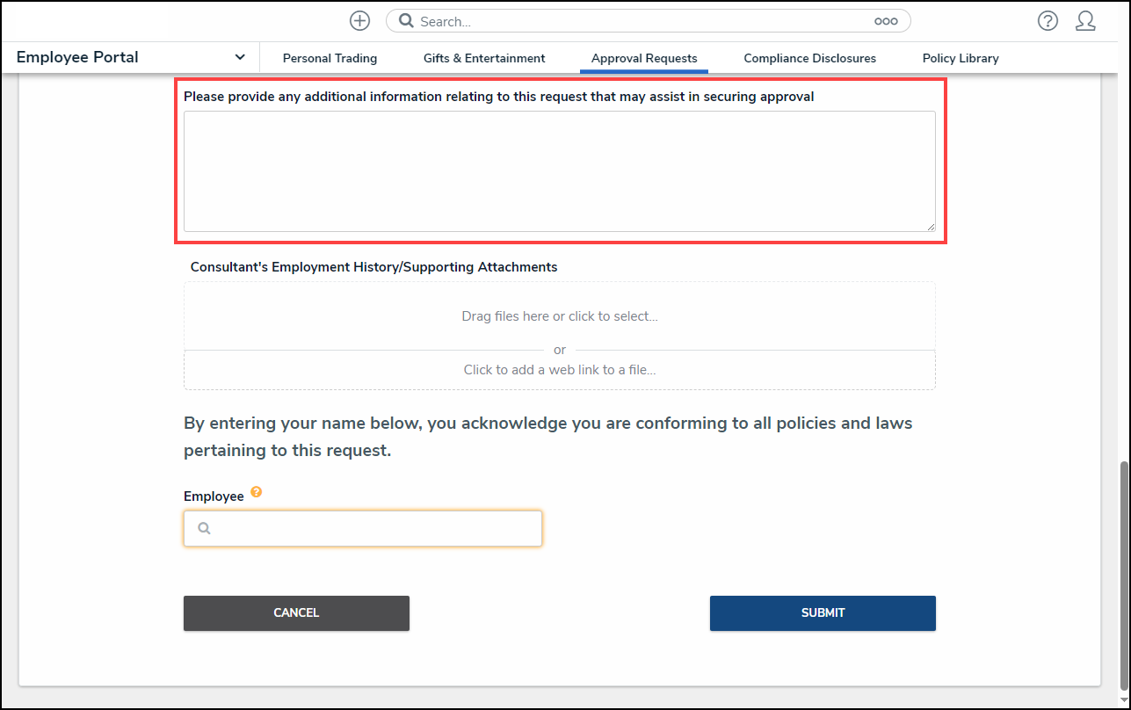
Task: Open the Policy Library tab
Action: [961, 58]
